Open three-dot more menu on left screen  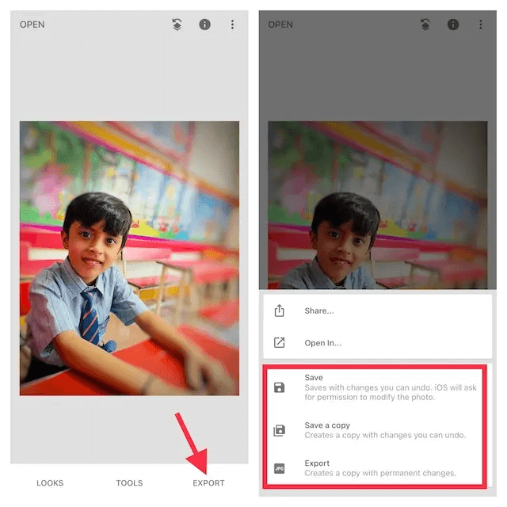(x=232, y=25)
